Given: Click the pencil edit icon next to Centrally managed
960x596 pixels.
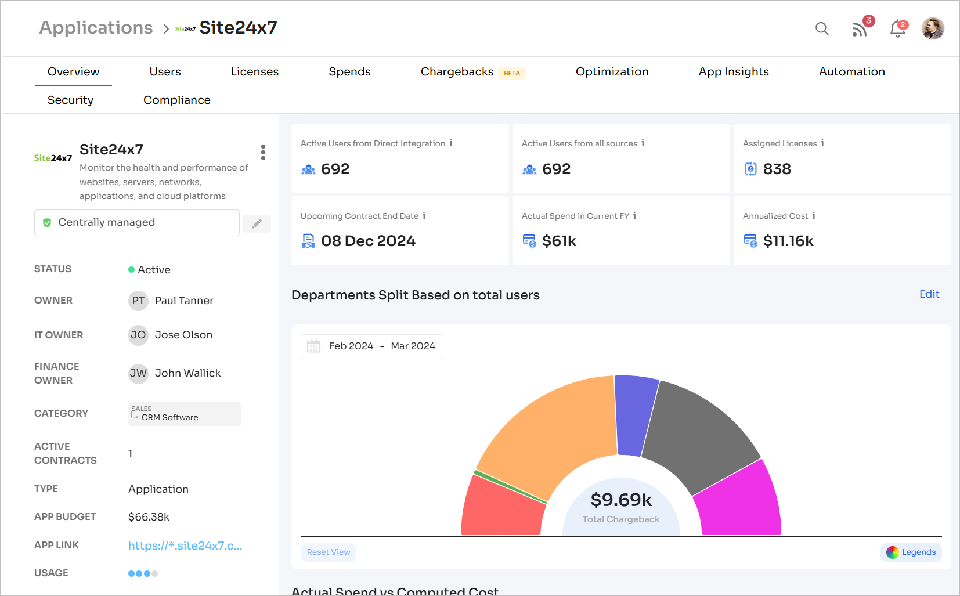Looking at the screenshot, I should point(257,223).
